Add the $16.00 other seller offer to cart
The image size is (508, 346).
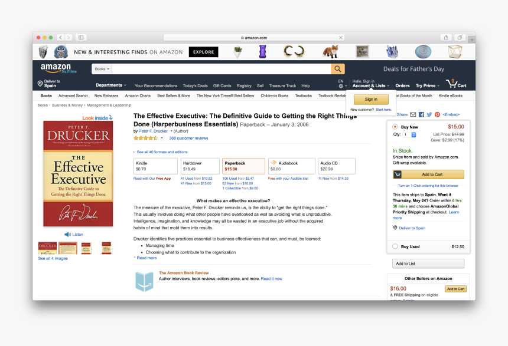pos(455,289)
